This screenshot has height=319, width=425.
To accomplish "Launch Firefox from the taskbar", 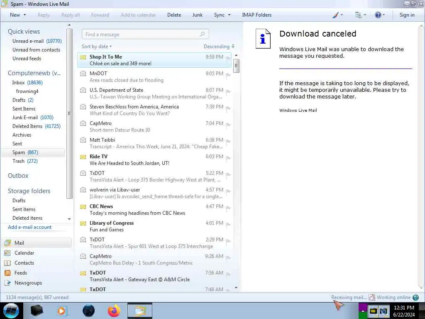I will 114,311.
